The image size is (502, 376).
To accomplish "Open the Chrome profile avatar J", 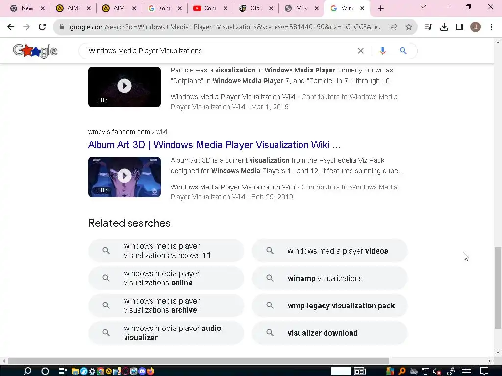I will [x=476, y=27].
